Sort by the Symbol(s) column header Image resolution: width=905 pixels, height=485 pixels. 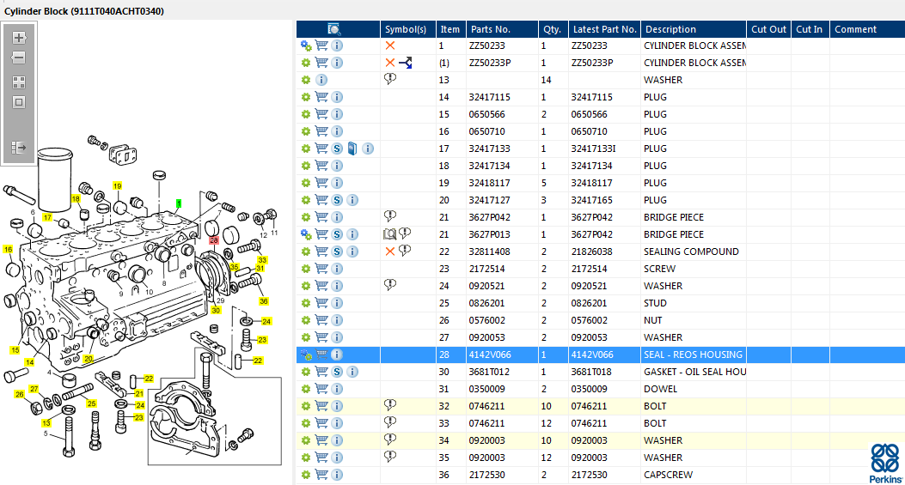click(x=407, y=29)
